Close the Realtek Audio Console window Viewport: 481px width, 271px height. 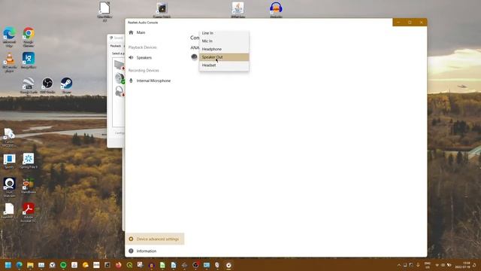coord(422,23)
